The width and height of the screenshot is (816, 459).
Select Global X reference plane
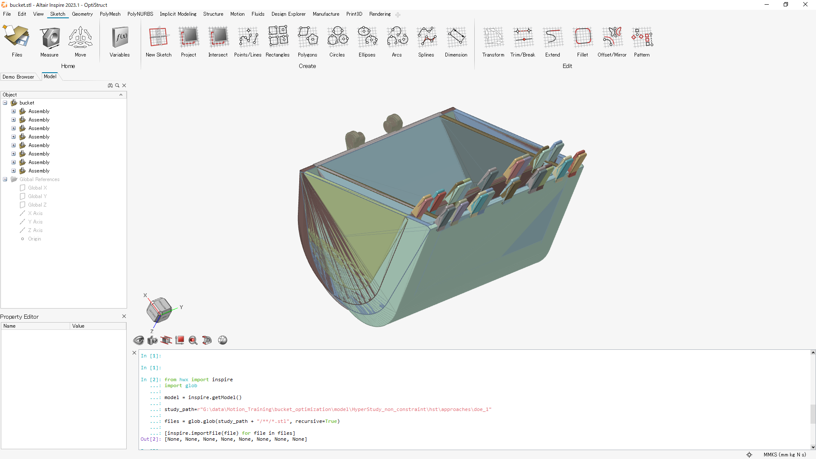click(37, 188)
